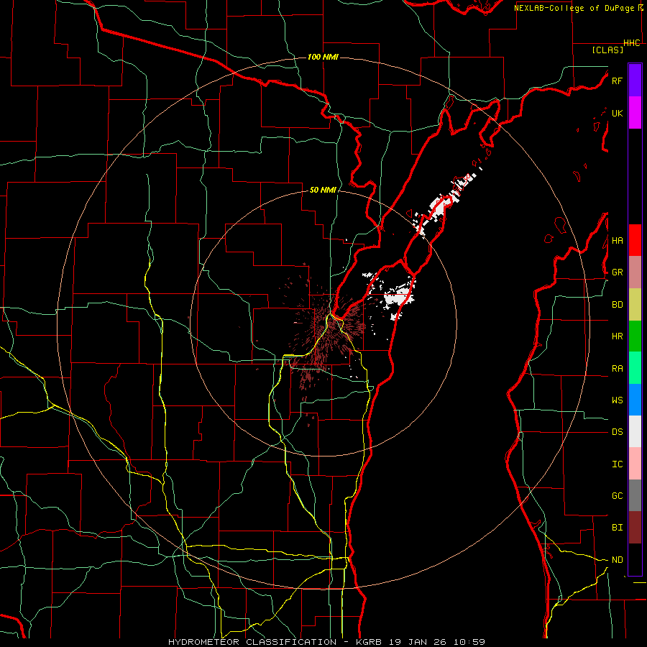The height and width of the screenshot is (647, 647).
Task: Select the IC light pink legend swatch
Action: 635,464
